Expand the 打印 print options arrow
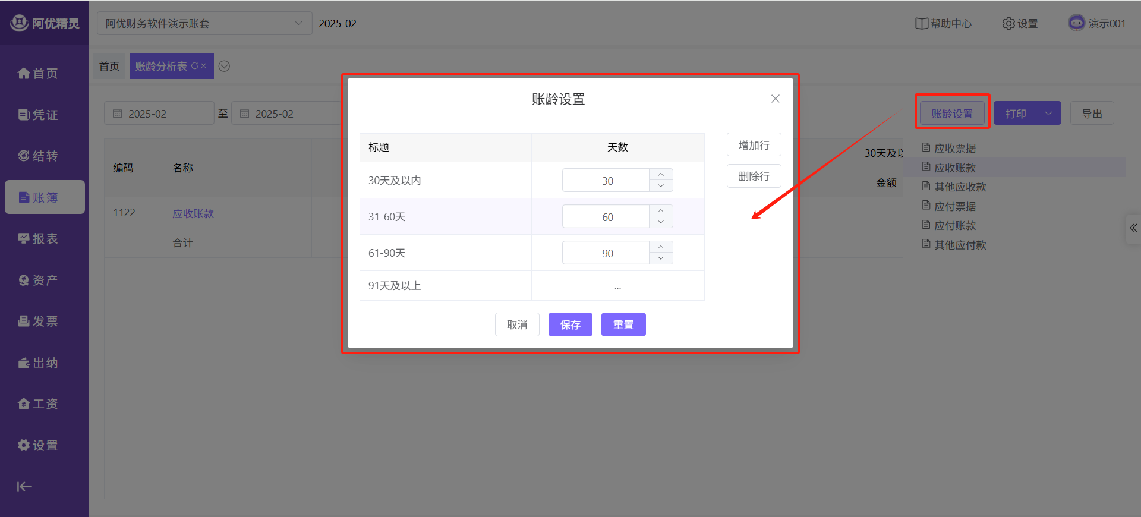 tap(1049, 114)
